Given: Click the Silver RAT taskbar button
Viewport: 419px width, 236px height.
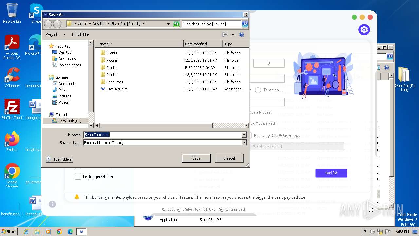Looking at the screenshot, I should click(82, 232).
